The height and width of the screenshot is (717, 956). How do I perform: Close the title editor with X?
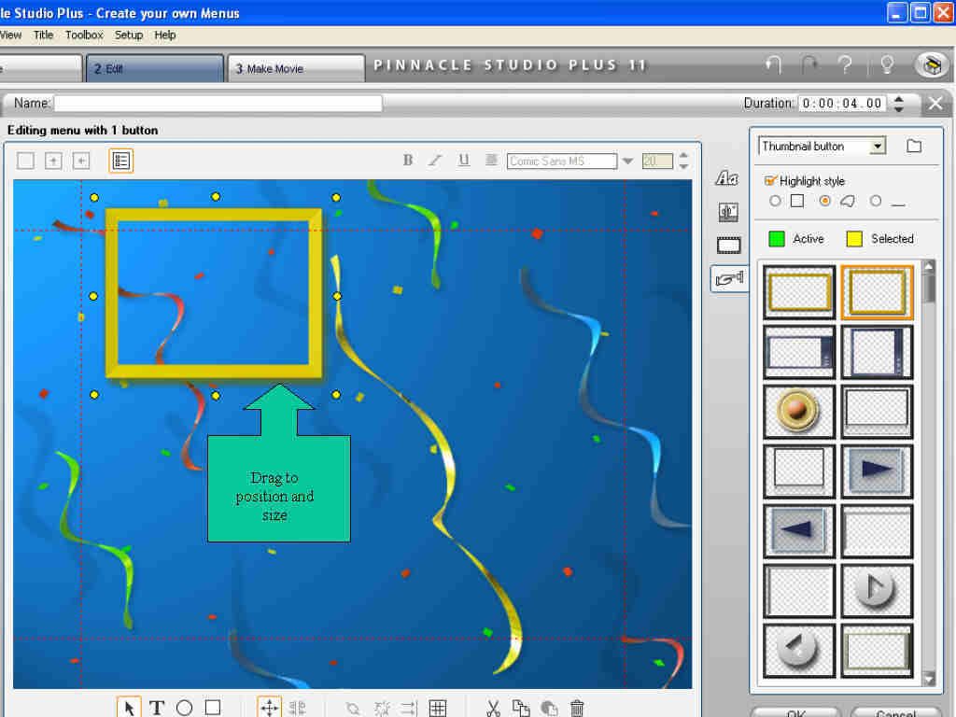pyautogui.click(x=935, y=104)
